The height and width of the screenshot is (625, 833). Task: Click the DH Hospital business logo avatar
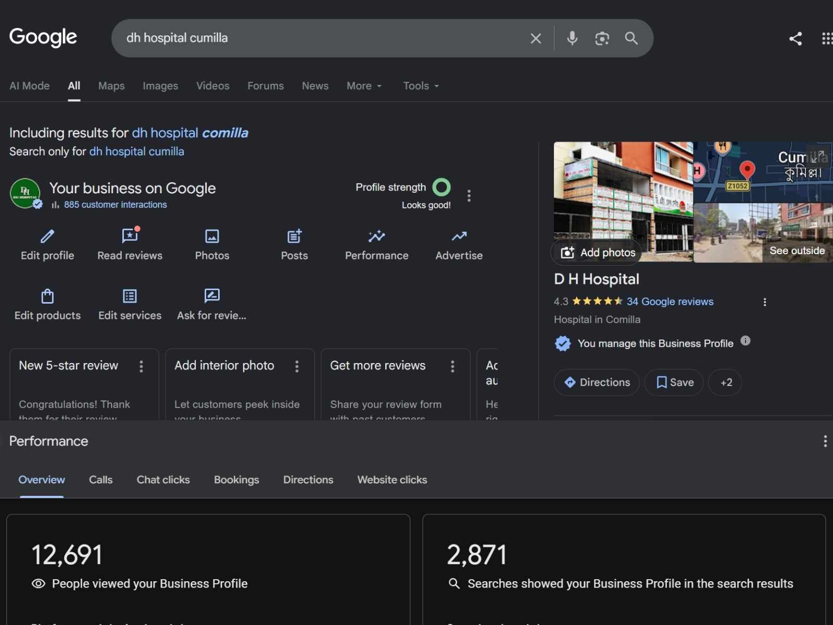click(x=25, y=193)
